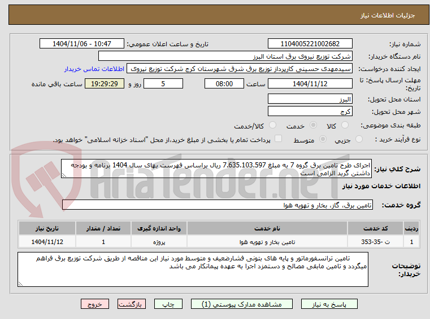Select the متوسط purchase type radio
Image resolution: width=430 pixels, height=319 pixels.
pyautogui.click(x=323, y=139)
